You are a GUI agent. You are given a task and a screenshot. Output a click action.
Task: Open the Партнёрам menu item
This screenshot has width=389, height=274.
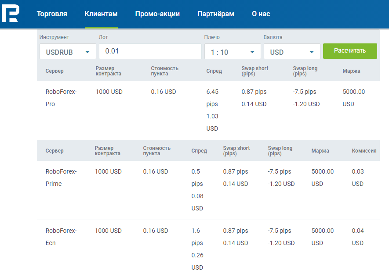pos(216,14)
